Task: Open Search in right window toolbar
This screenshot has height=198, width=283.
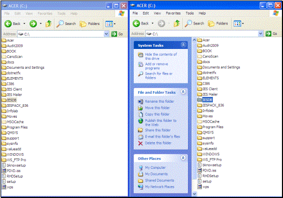Action: [194, 23]
